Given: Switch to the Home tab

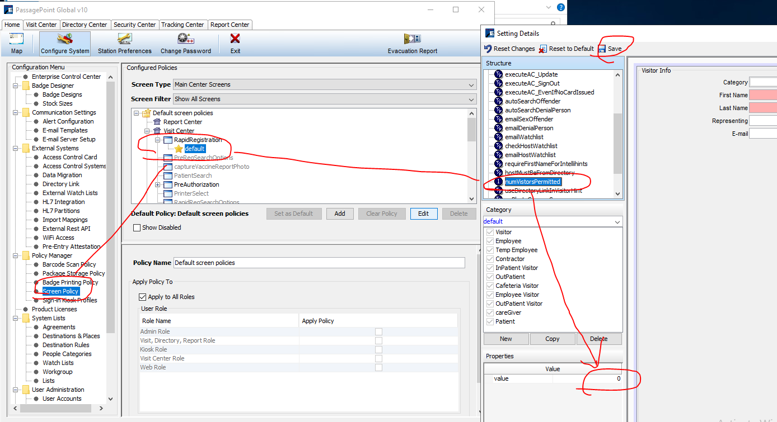Looking at the screenshot, I should pos(12,25).
